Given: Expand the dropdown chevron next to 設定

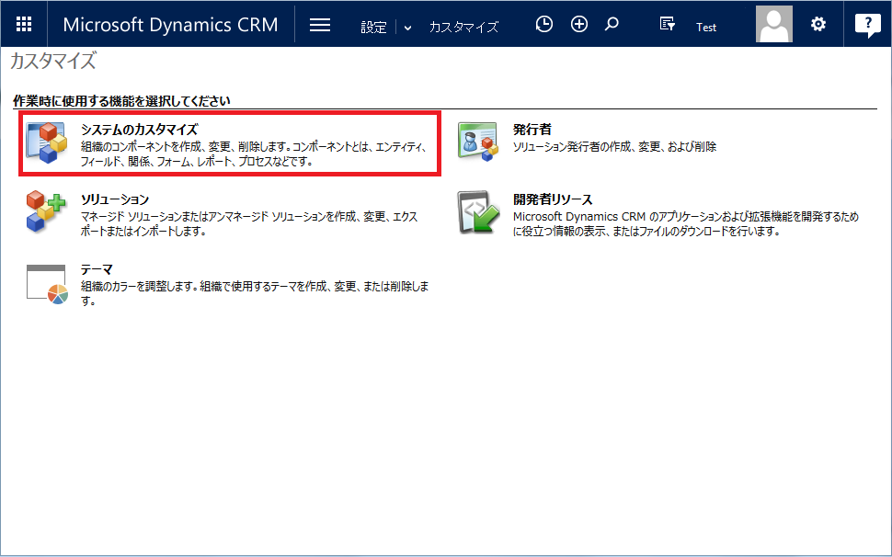Looking at the screenshot, I should 407,28.
